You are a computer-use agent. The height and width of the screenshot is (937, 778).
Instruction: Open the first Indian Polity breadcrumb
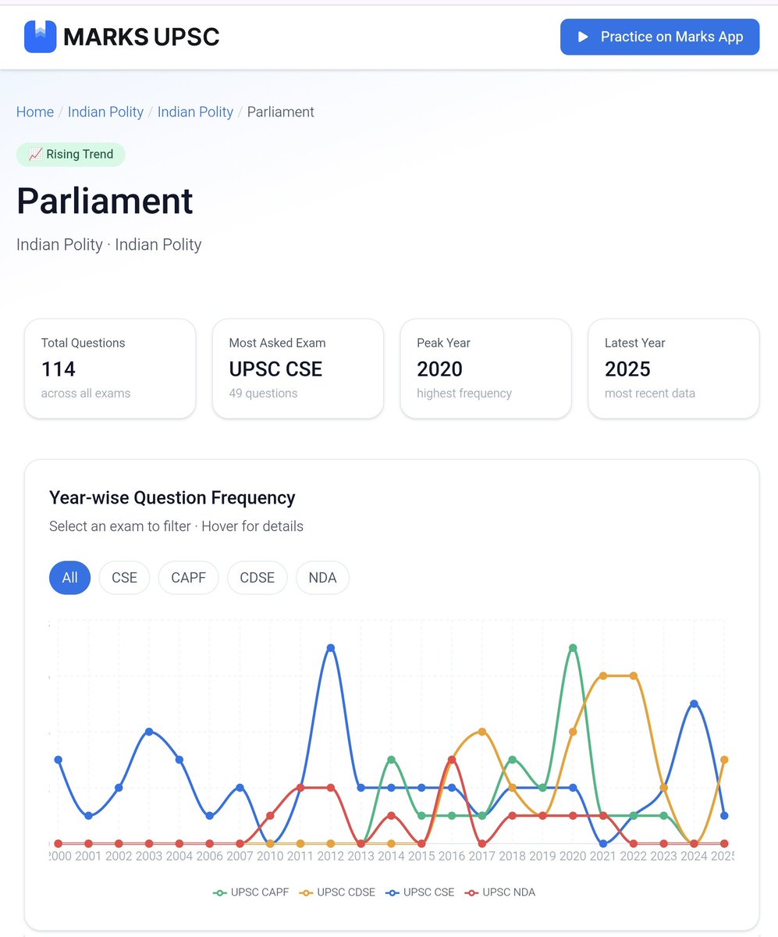pos(105,112)
